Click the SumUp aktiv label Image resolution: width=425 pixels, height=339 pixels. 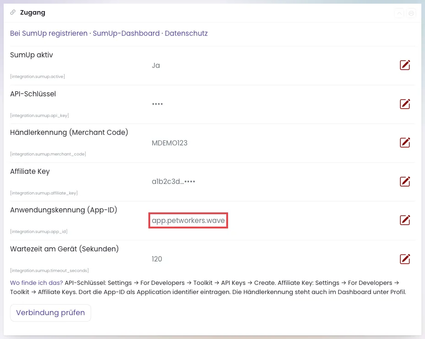pyautogui.click(x=32, y=55)
